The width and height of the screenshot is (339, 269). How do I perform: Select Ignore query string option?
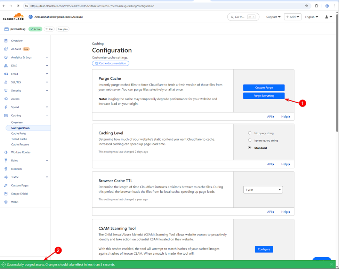[250, 140]
